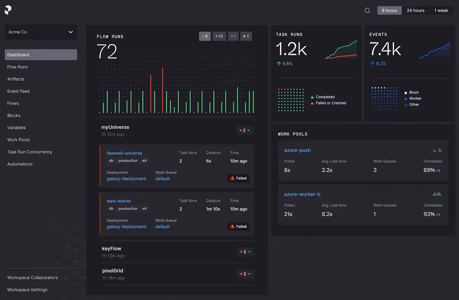459x300 pixels.
Task: Click the tall red bar in chart
Action: 163,90
